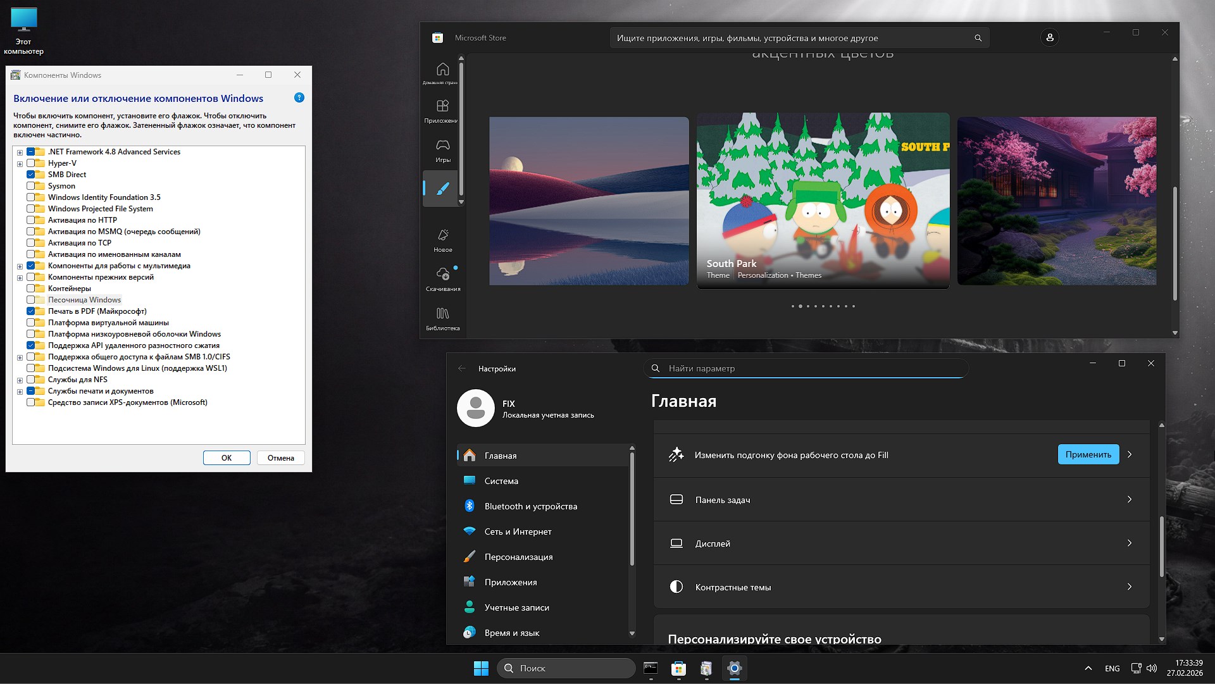
Task: Uncheck the SMB Direct component
Action: coord(30,175)
